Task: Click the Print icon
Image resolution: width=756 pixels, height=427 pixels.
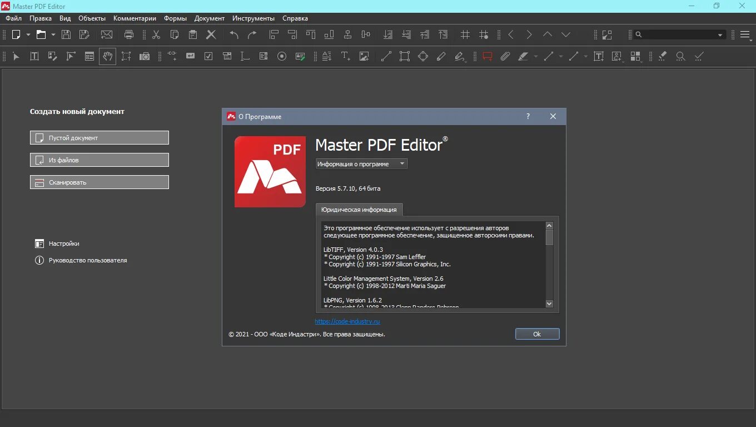Action: tap(129, 34)
